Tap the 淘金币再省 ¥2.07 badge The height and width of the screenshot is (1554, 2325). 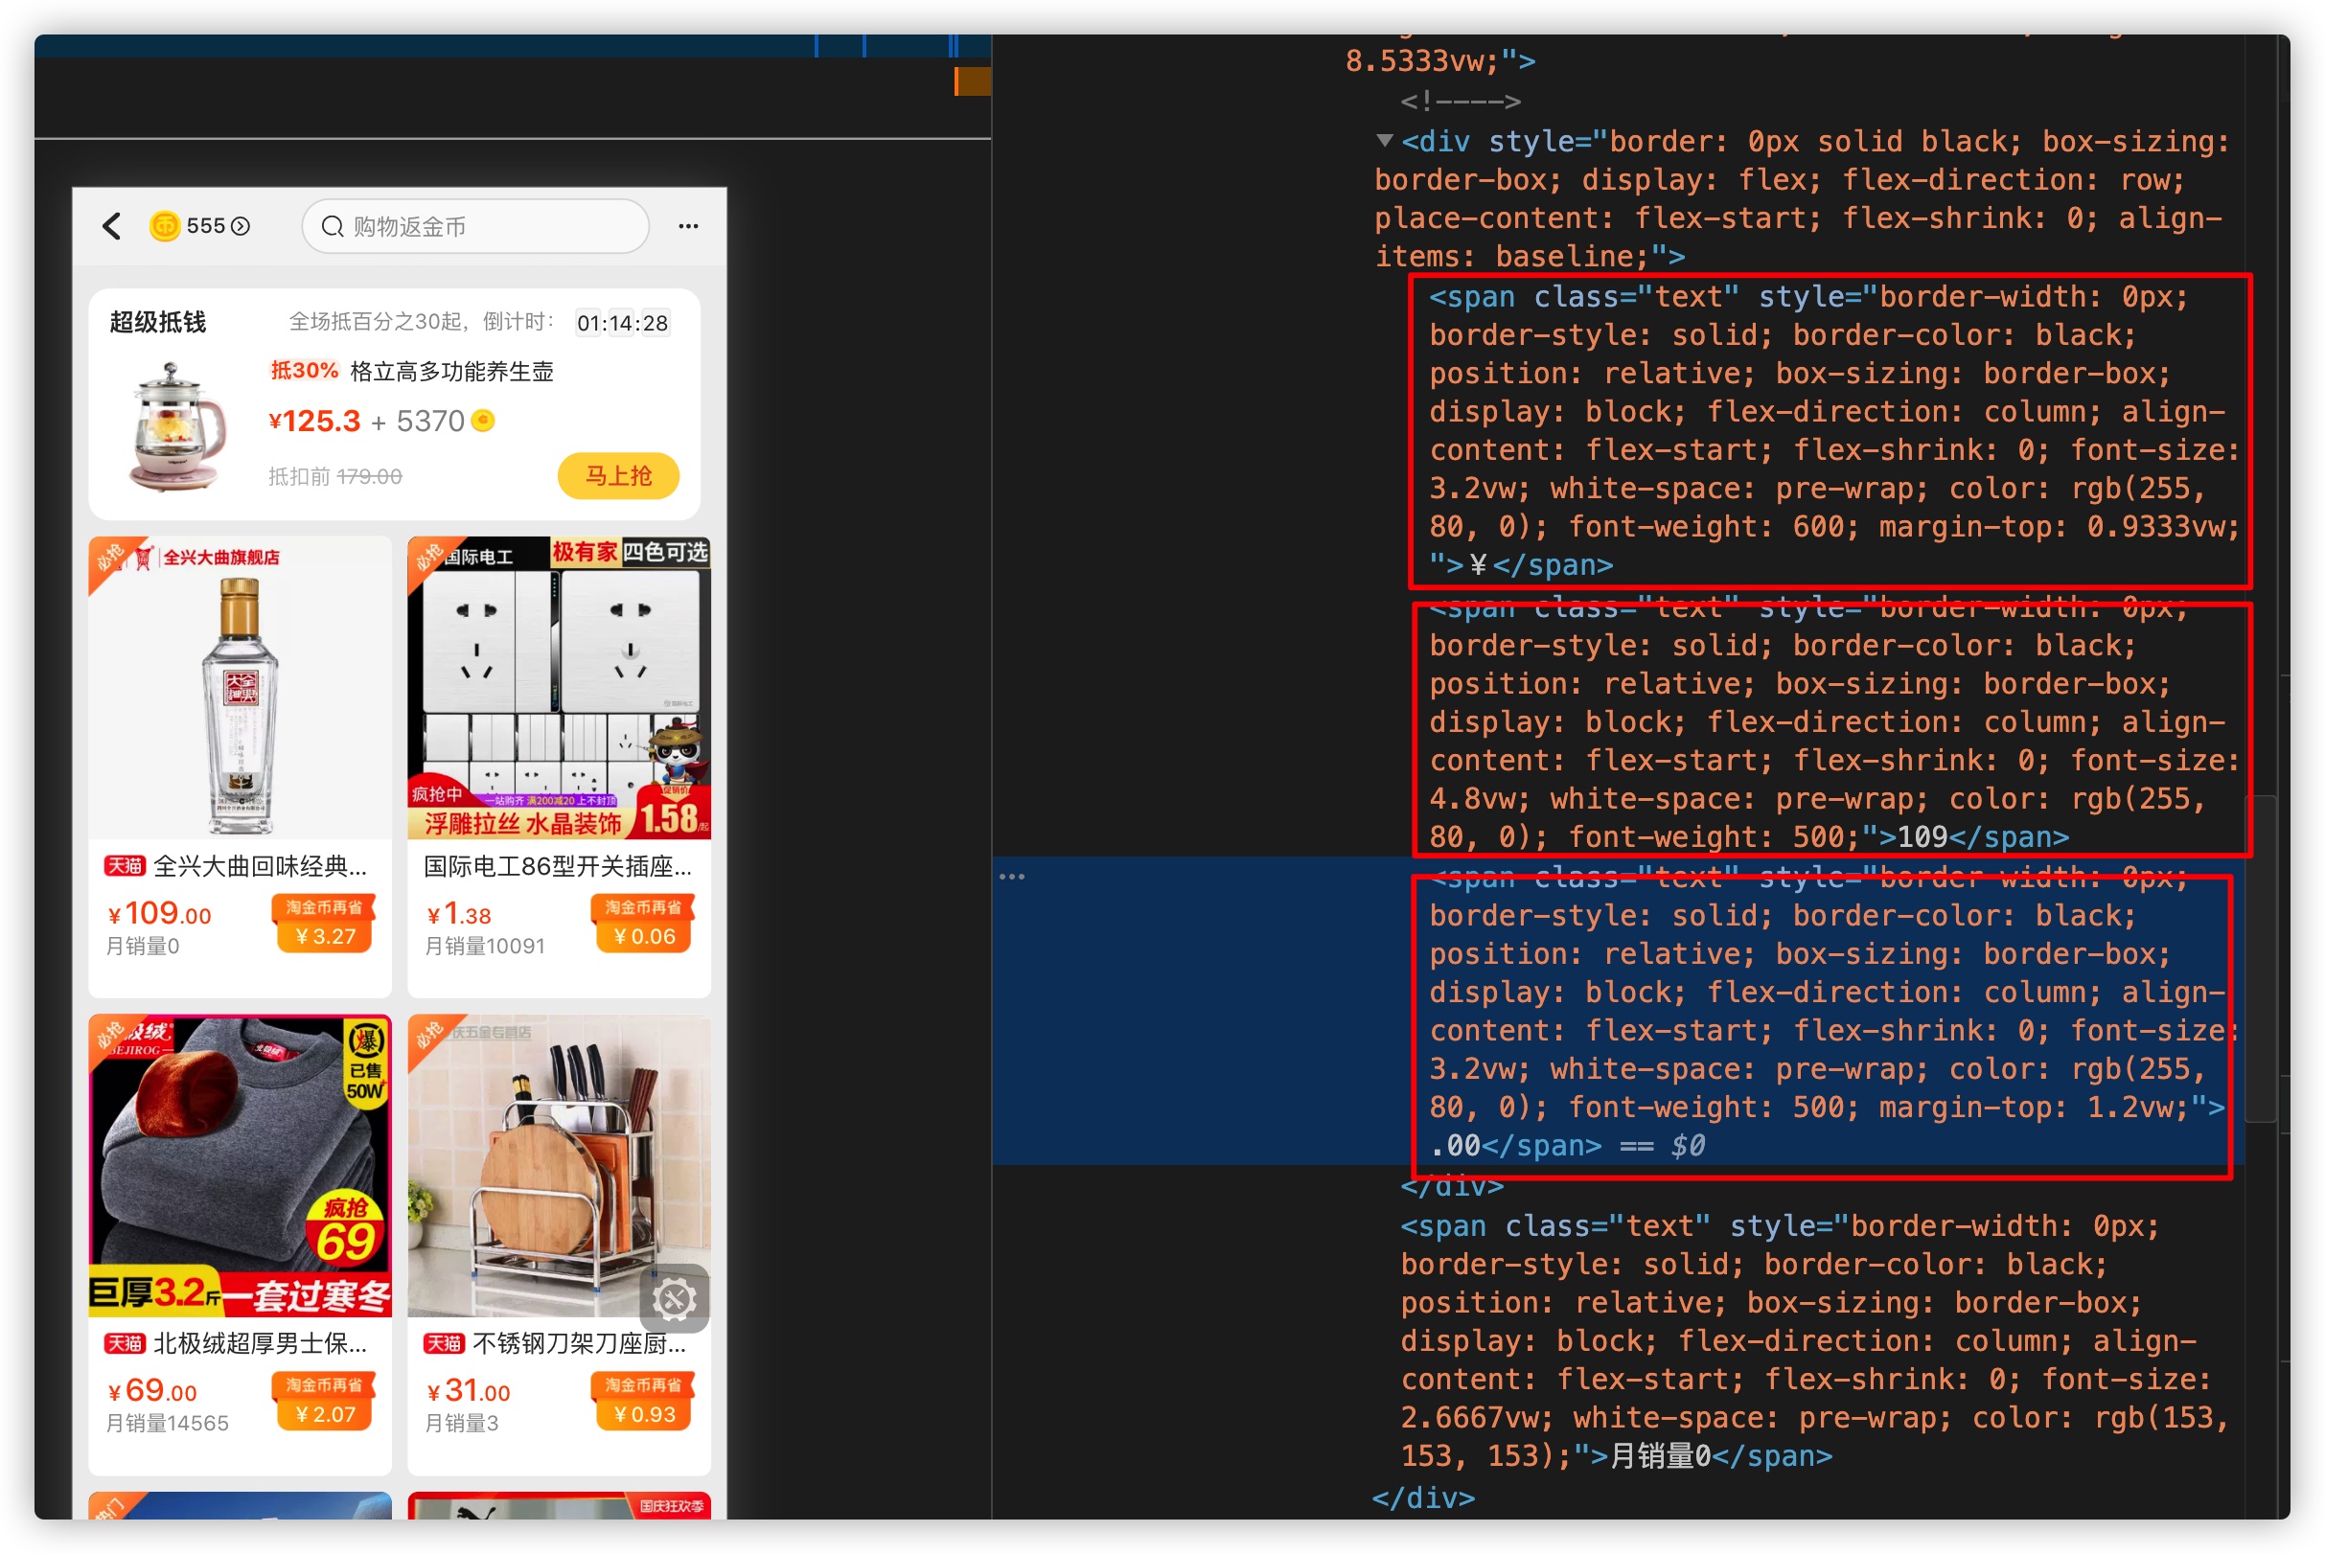click(324, 1402)
